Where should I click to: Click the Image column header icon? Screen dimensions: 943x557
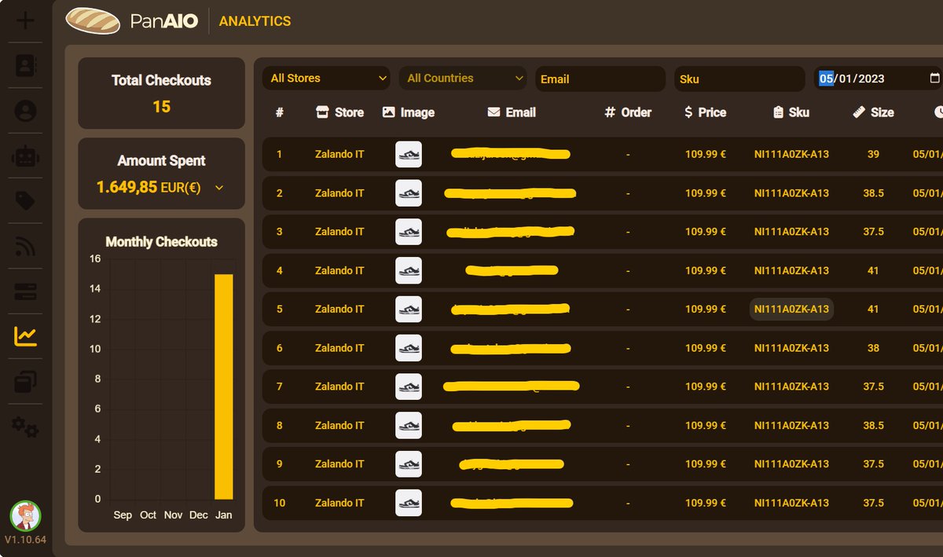coord(388,112)
